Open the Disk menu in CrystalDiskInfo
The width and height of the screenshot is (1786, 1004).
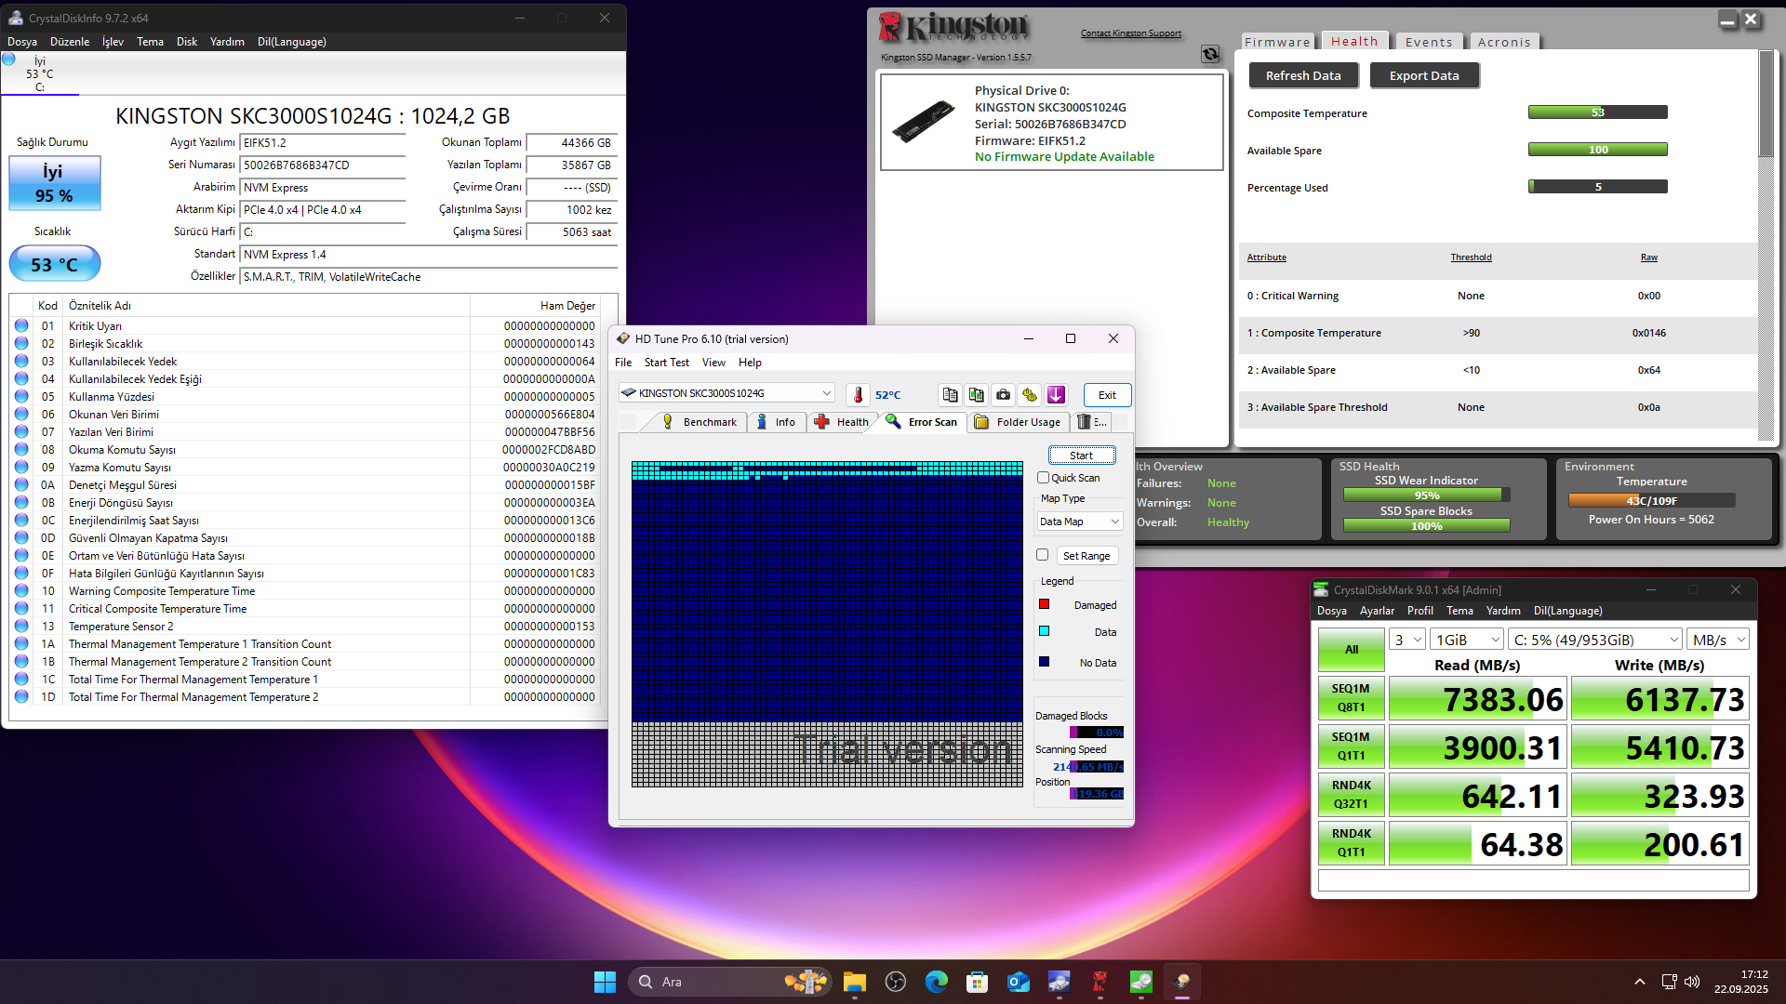pos(187,42)
